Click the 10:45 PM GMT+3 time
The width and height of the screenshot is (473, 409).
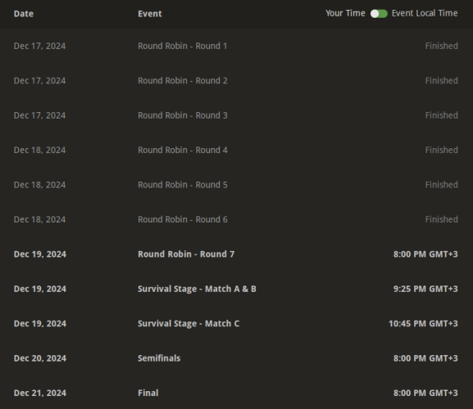point(423,324)
